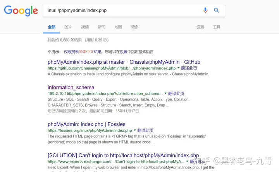279x172 pixels.
Task: Click the experts-exchange.com green URL text
Action: pos(116,162)
